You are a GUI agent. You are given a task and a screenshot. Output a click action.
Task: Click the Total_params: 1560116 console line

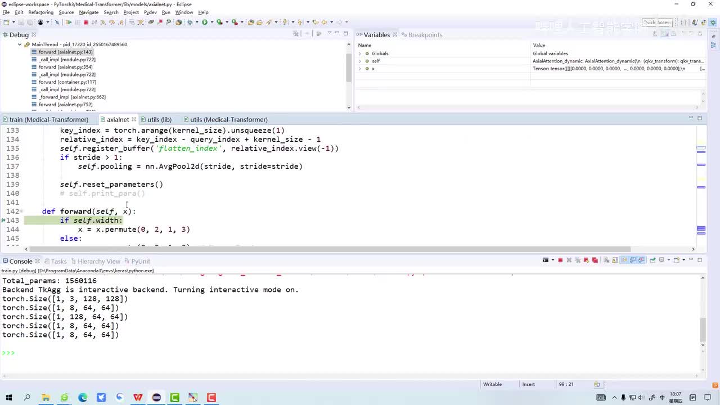[49, 281]
